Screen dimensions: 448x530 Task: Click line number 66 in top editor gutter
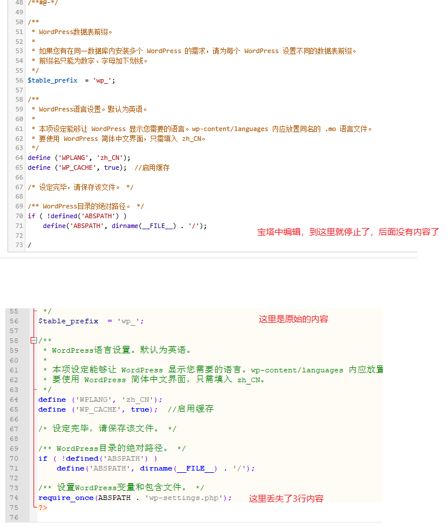tap(19, 177)
